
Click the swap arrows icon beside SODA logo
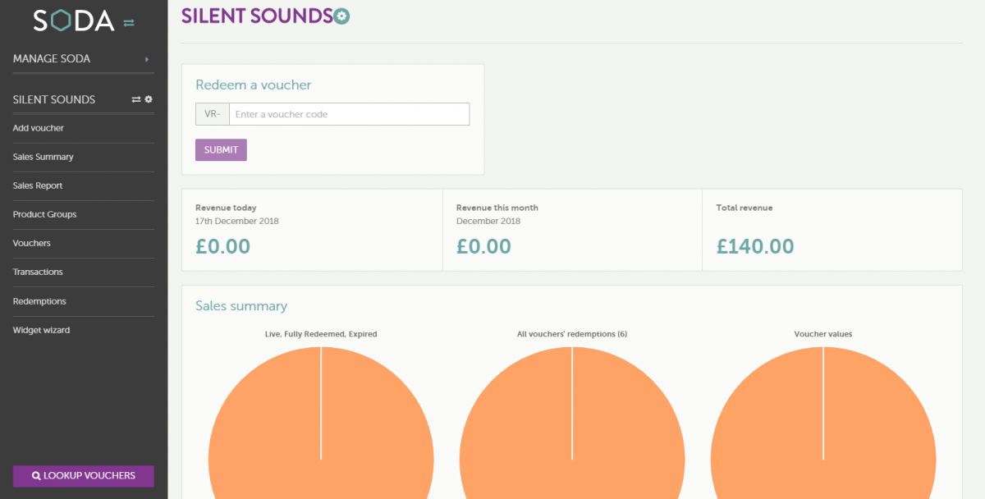point(129,23)
